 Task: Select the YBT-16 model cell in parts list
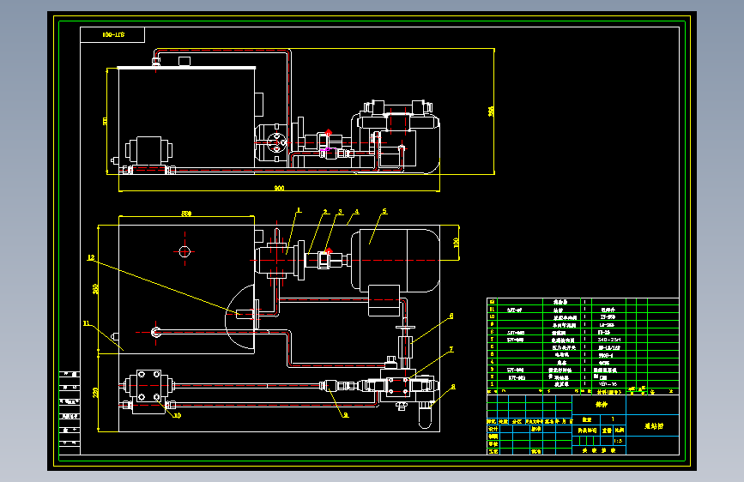pos(608,384)
